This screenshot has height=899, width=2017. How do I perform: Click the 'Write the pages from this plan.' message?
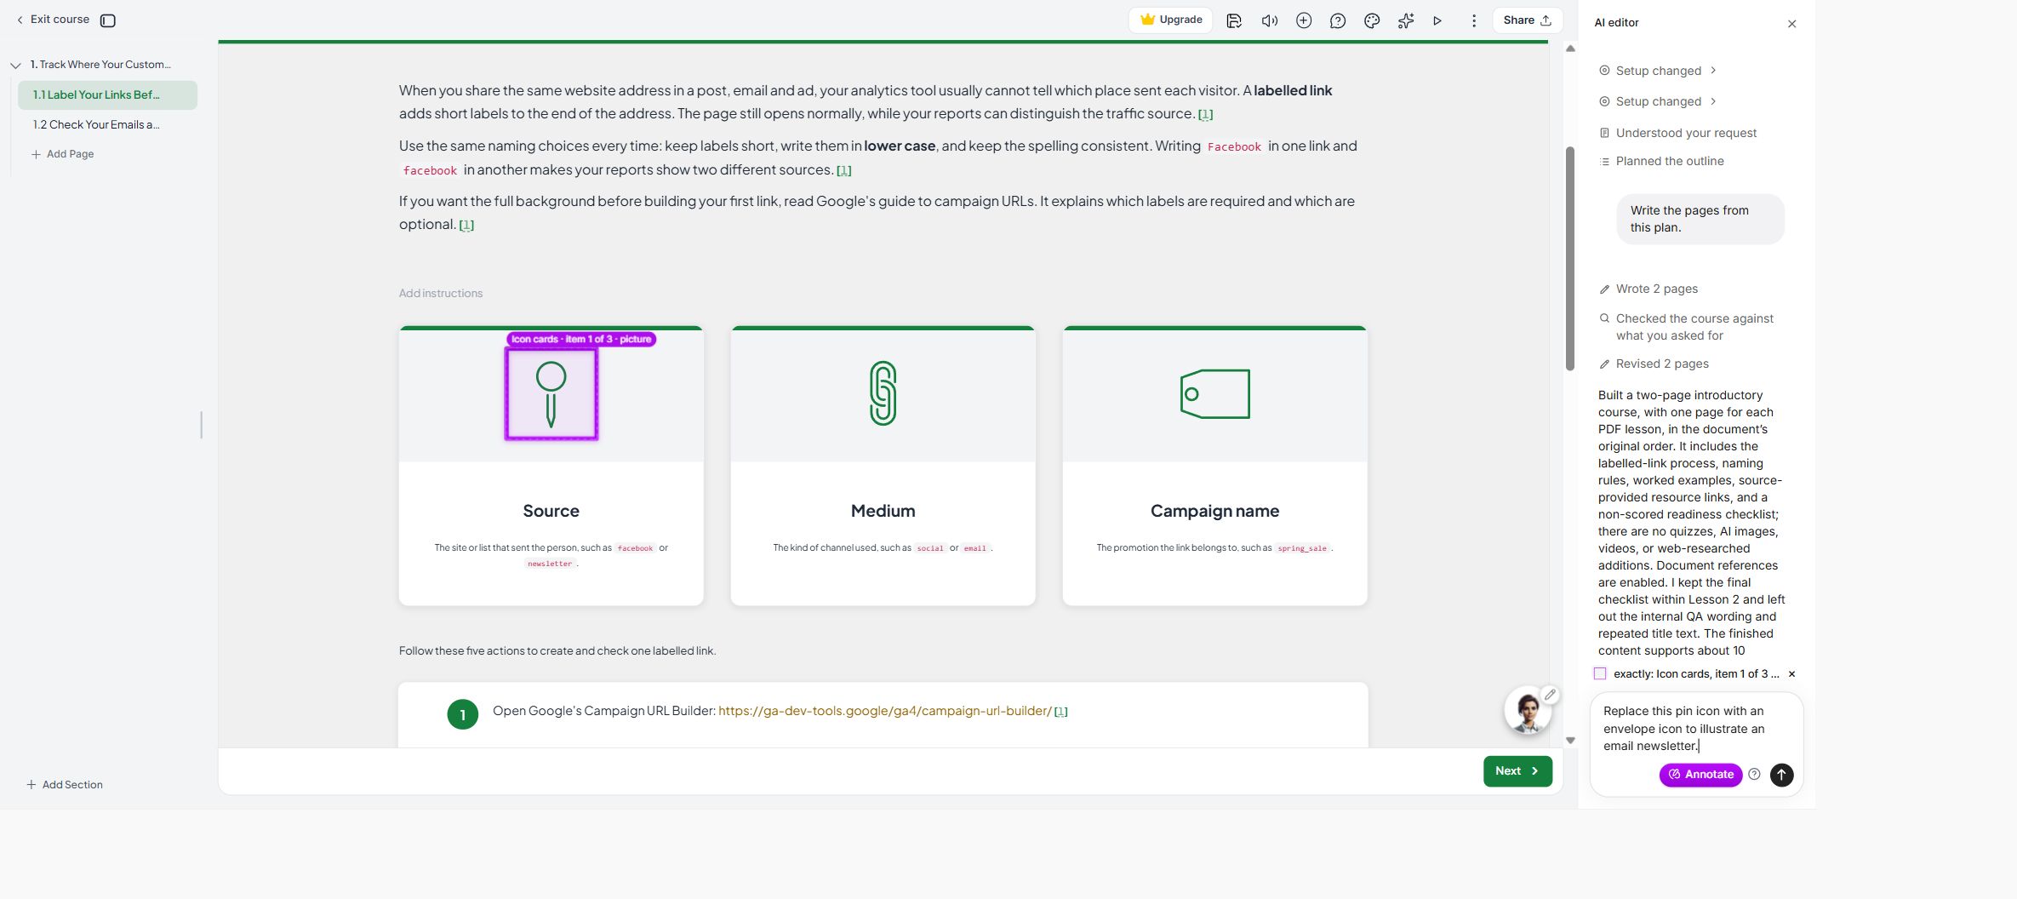point(1700,219)
